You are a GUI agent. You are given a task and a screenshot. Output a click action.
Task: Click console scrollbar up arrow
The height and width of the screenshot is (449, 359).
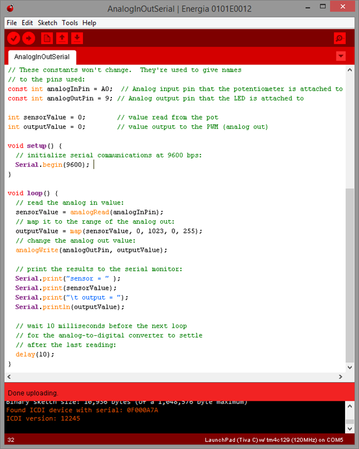pos(350,406)
